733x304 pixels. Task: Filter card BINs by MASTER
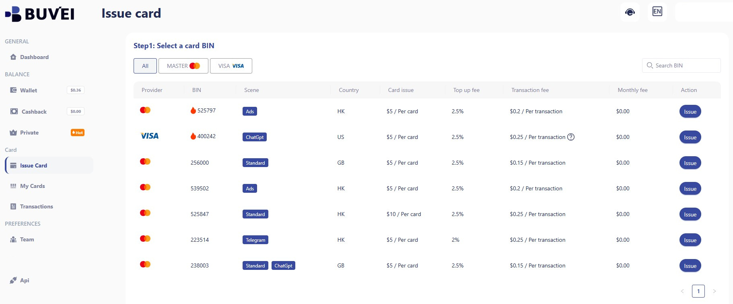coord(183,66)
